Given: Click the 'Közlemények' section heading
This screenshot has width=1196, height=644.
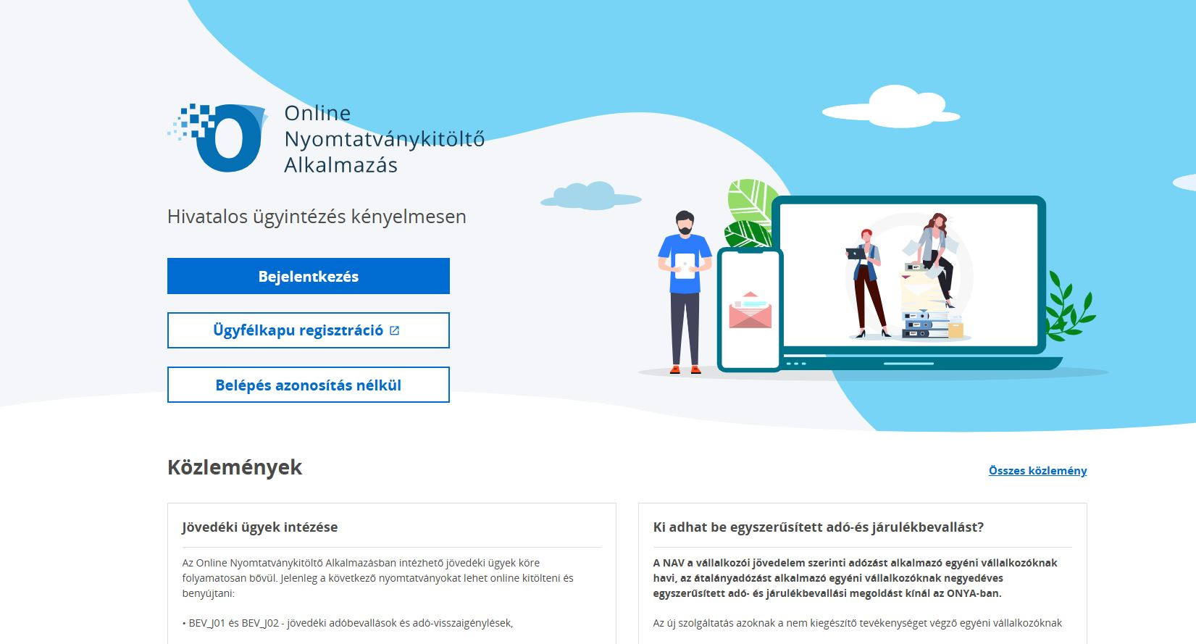Looking at the screenshot, I should (235, 467).
